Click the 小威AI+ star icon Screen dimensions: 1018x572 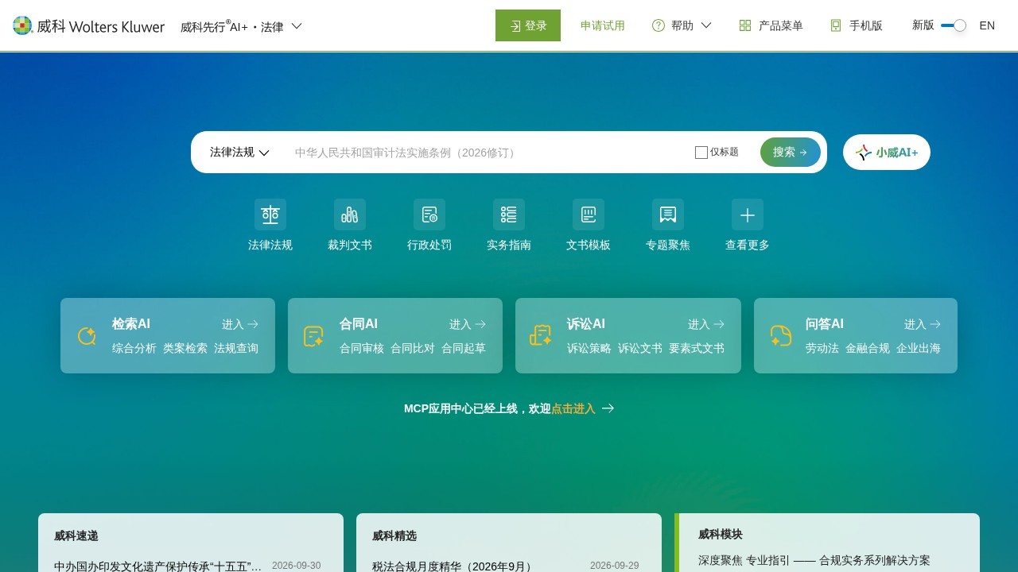click(864, 153)
